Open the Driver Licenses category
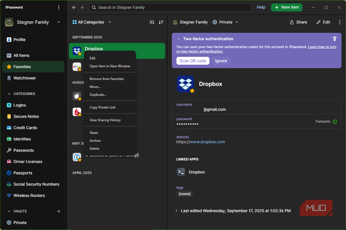 [33, 162]
